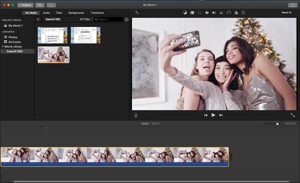Toggle the libraries sidebar visibility button
Screen dimensions: 300x183
(39, 19)
